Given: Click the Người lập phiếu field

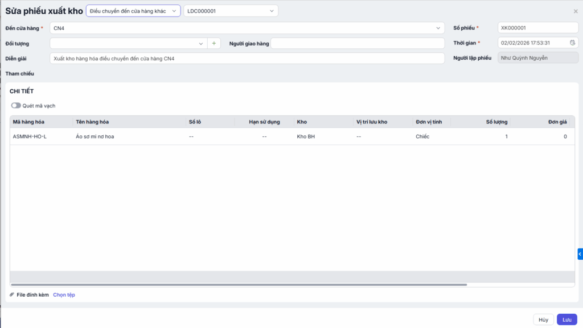Looking at the screenshot, I should (537, 58).
